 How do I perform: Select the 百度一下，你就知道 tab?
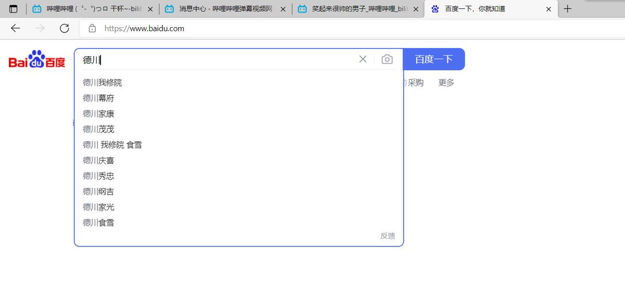coord(491,9)
